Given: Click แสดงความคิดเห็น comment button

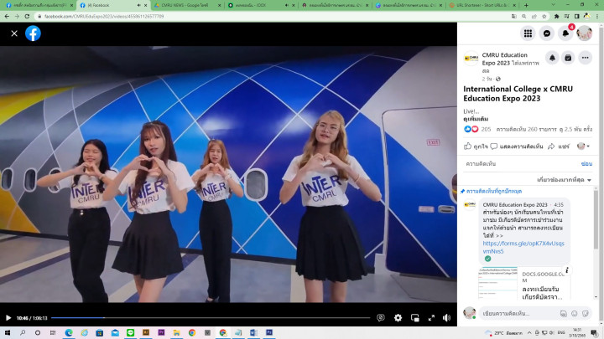Looking at the screenshot, I should click(517, 146).
